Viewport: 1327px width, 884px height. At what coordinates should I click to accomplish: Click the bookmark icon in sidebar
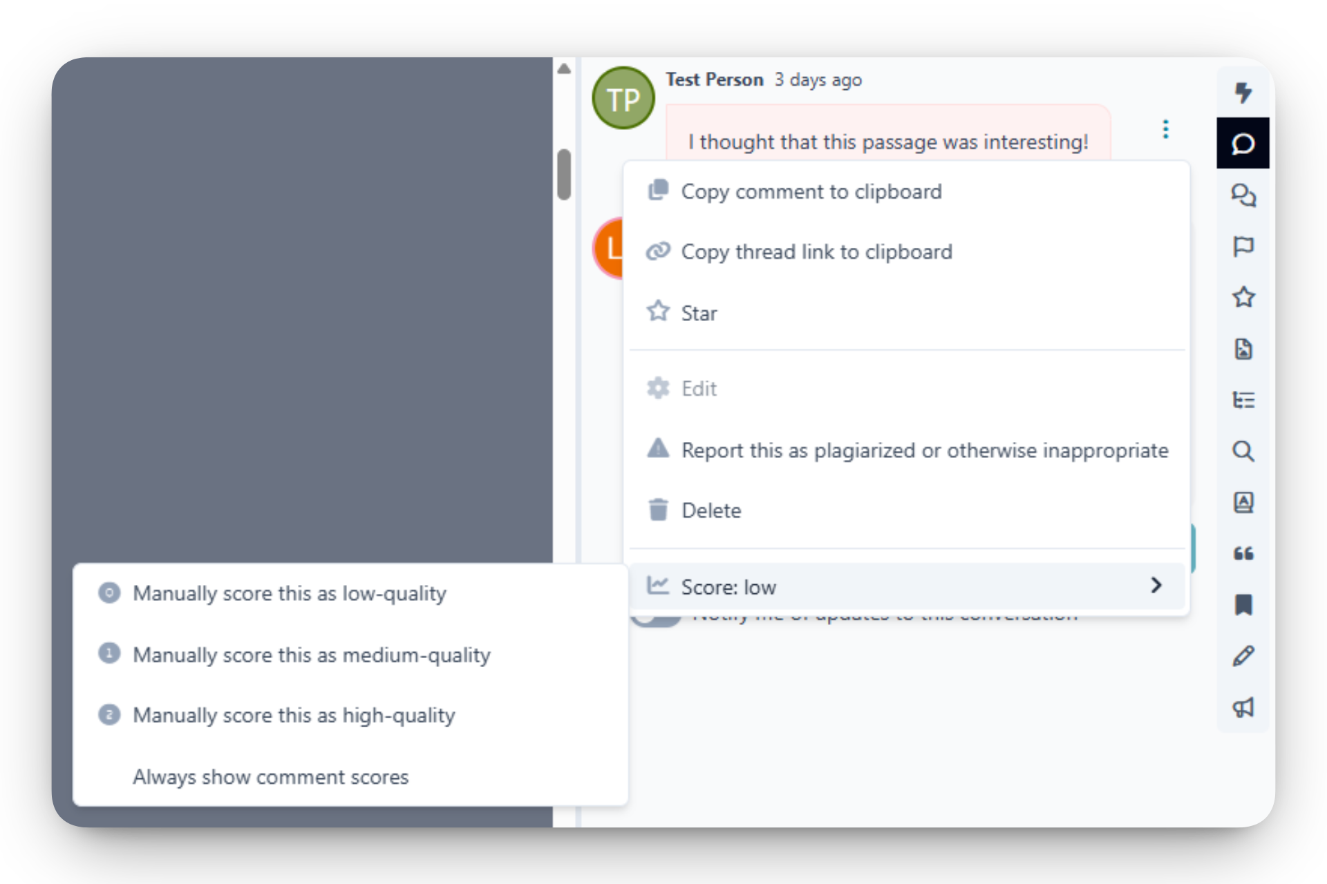click(x=1243, y=604)
